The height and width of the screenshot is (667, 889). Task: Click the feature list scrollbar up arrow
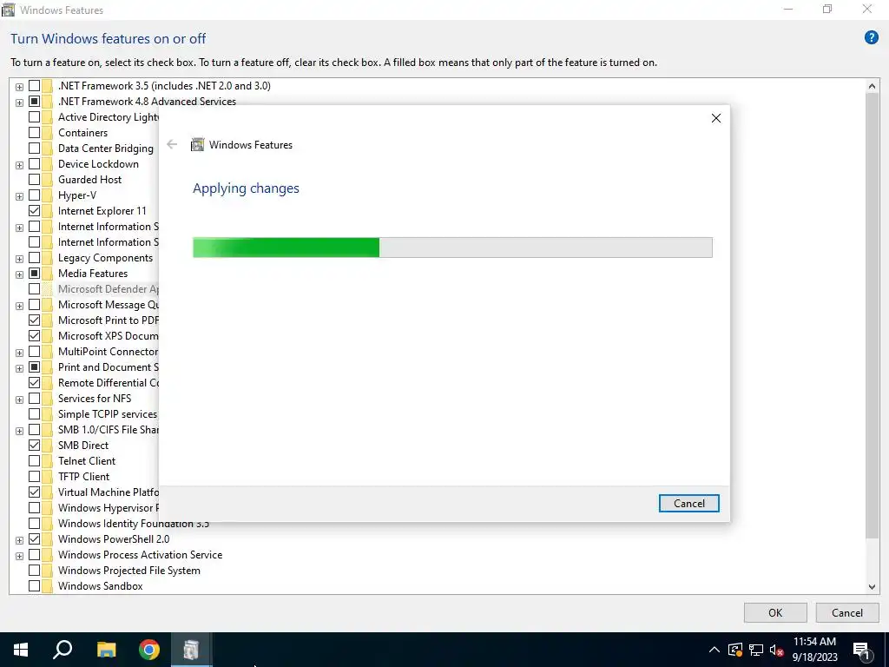tap(872, 86)
